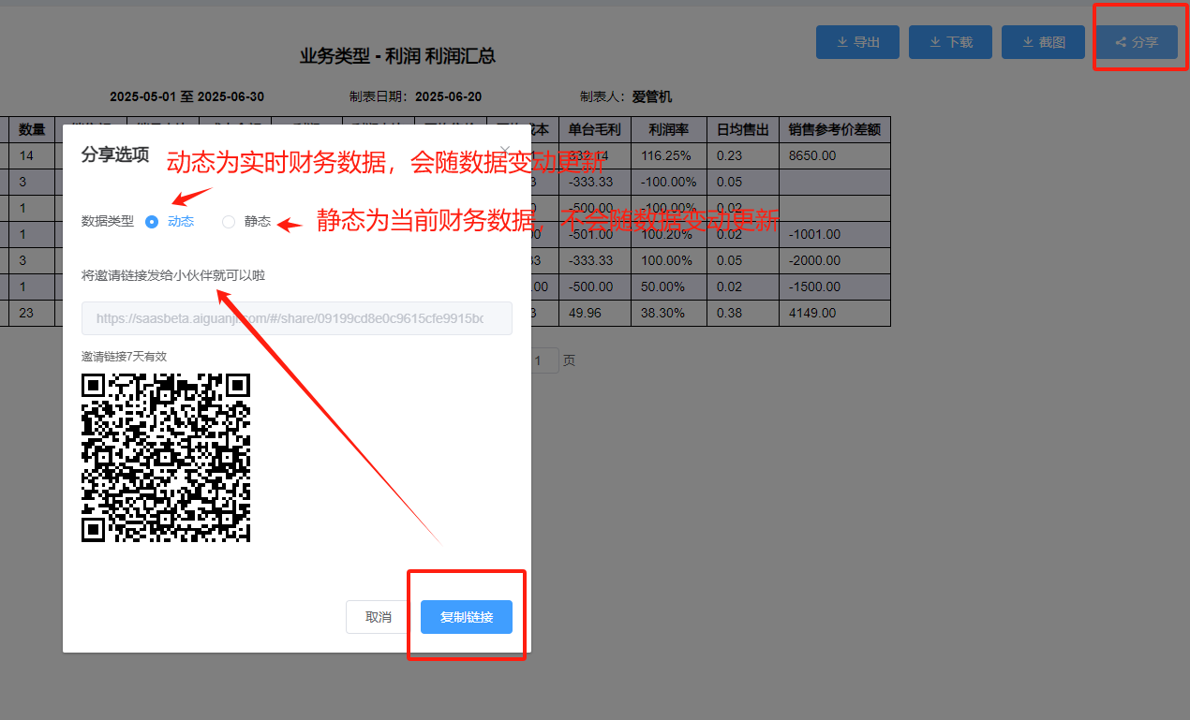The width and height of the screenshot is (1190, 720).
Task: Click the 100.20% profit rate cell
Action: (x=669, y=234)
